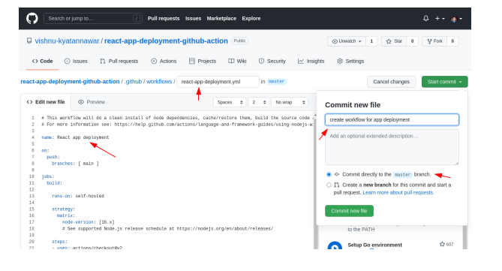Switch to the Preview tab
502x271 pixels.
(x=92, y=102)
